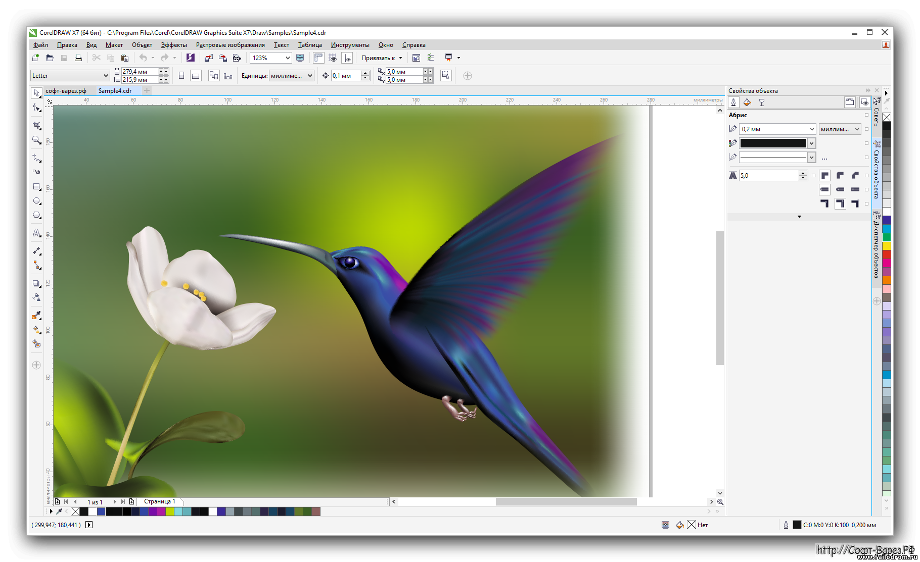Open the Letter page size dropdown

[106, 76]
